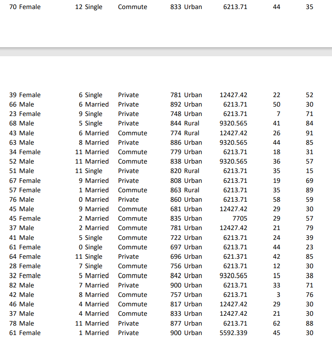The image size is (332, 337).
Task: Select the '23 Female' cell
Action: (25, 114)
